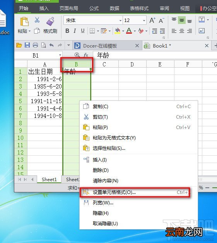Toggle top vertical alignment

174,20
